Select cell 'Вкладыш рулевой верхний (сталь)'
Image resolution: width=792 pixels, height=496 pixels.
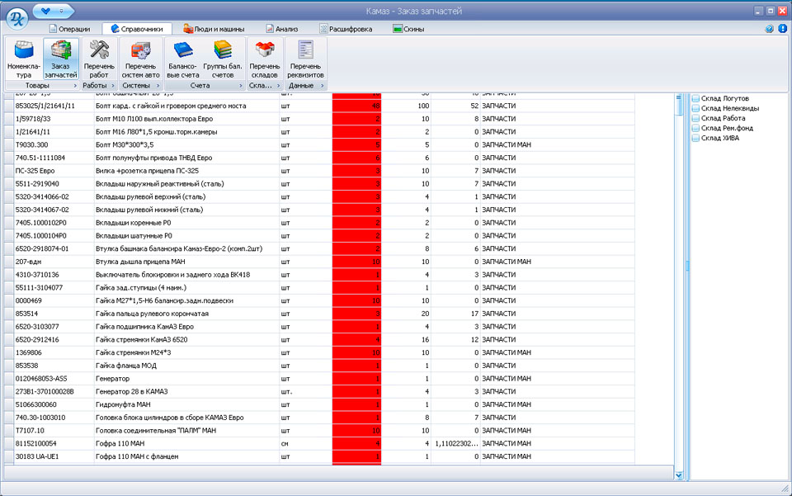tap(186, 196)
